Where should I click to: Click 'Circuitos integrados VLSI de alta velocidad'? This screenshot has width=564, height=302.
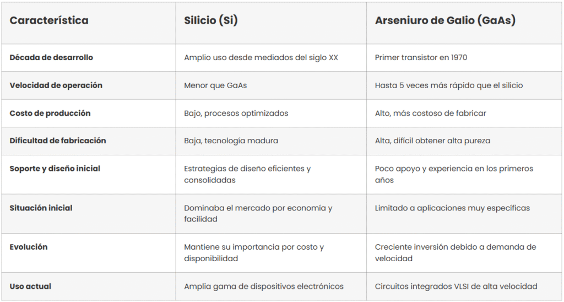(455, 287)
